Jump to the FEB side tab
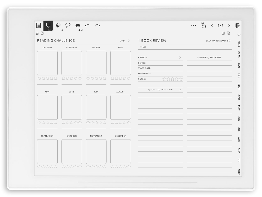This screenshot has height=197, width=262. pos(239,76)
